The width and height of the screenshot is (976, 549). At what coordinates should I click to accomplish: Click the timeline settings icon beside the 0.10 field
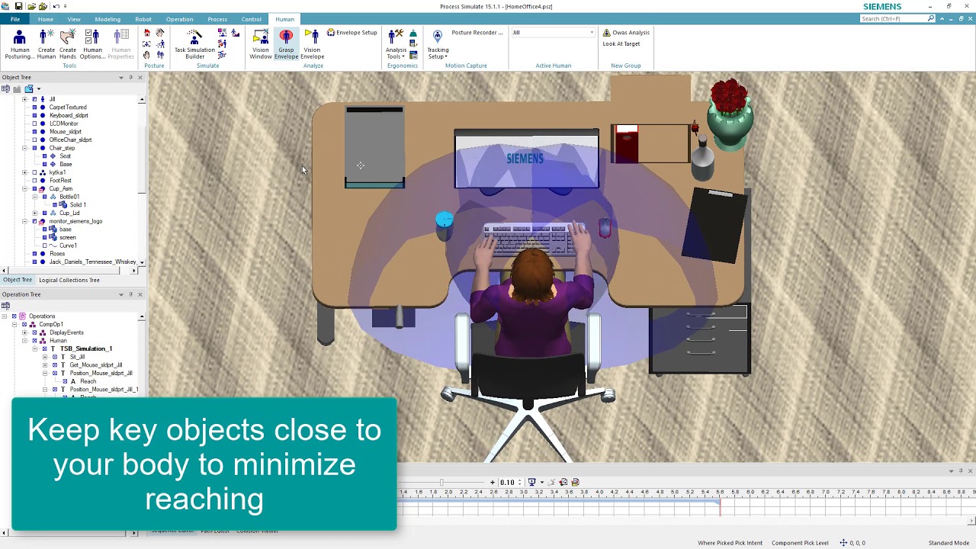pyautogui.click(x=531, y=482)
